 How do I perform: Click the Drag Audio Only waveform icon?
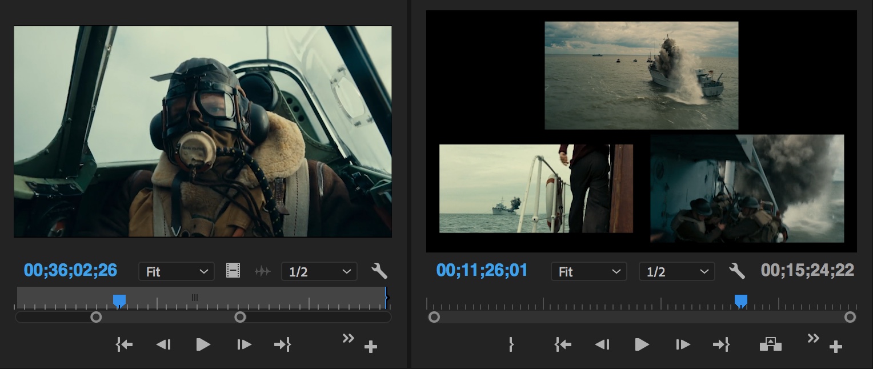[x=262, y=271]
